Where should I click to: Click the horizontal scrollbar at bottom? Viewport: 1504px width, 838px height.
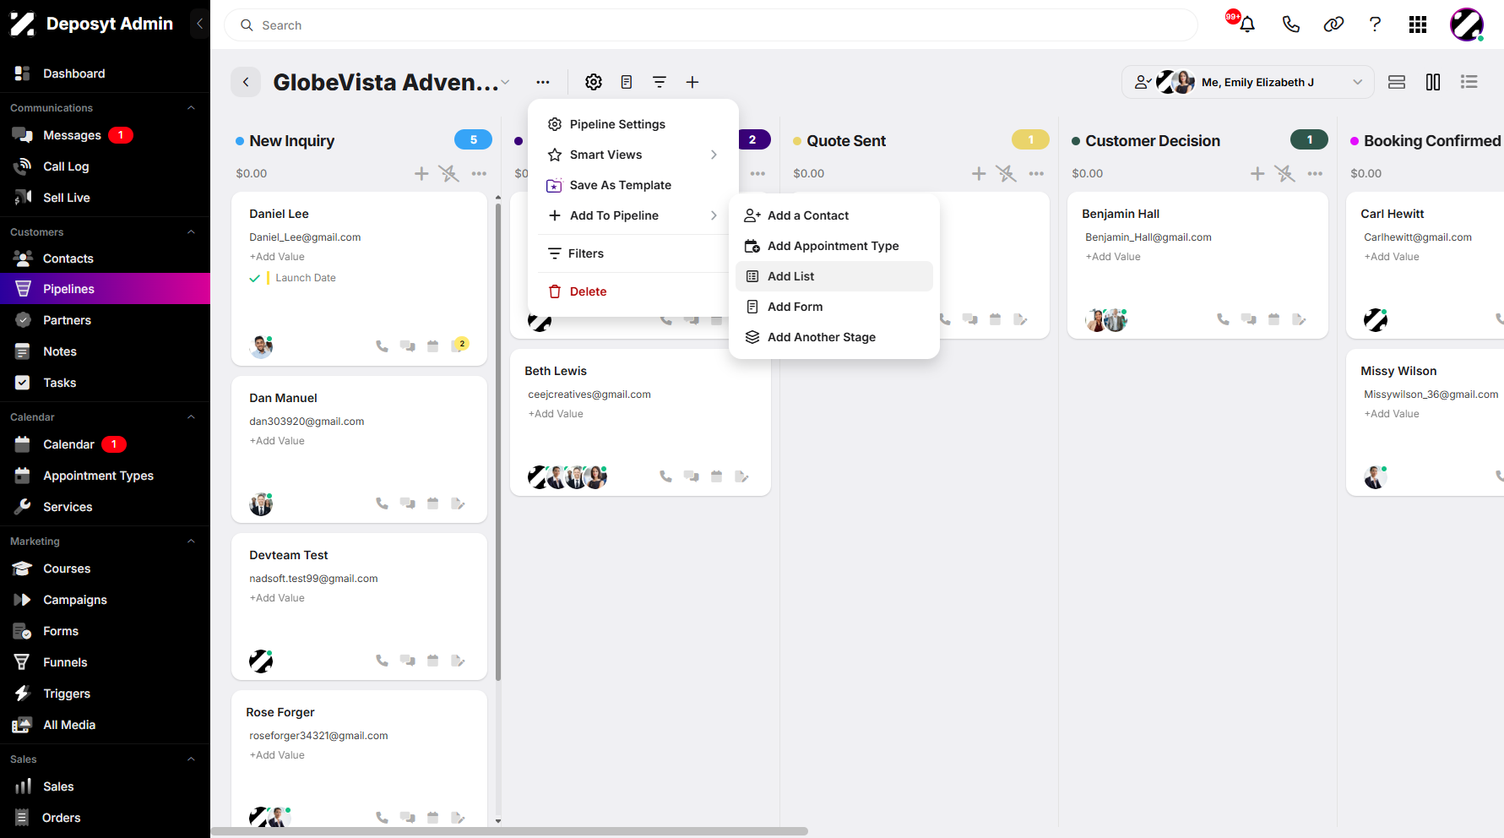click(509, 831)
